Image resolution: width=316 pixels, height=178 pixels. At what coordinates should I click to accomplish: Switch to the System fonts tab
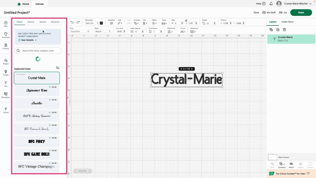click(31, 22)
